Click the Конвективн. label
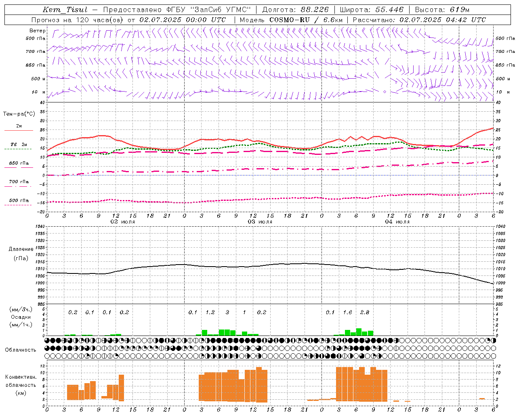Screen dimensions: 517x413 pyautogui.click(x=21, y=377)
